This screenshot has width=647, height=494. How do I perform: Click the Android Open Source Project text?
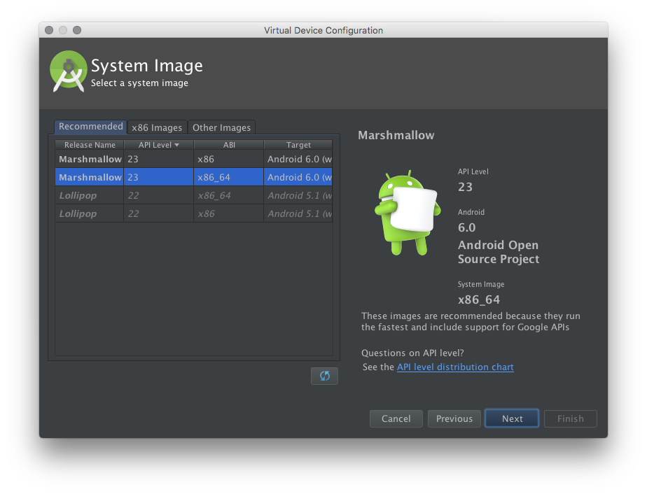pos(499,252)
